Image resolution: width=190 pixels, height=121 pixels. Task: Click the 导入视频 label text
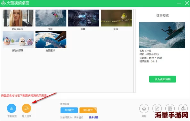coord(27,116)
